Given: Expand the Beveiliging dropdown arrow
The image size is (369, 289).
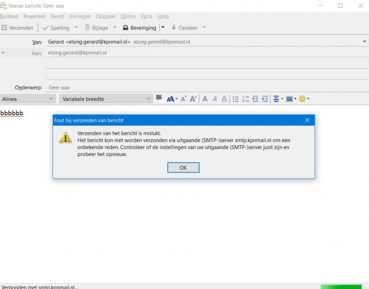Looking at the screenshot, I should [163, 28].
